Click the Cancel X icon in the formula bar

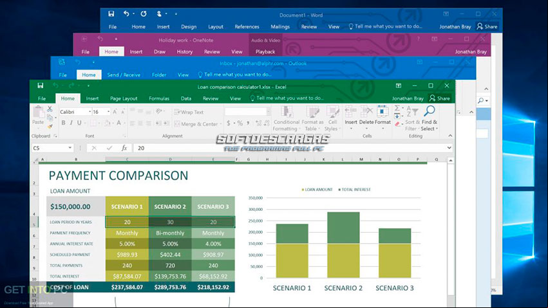click(94, 148)
